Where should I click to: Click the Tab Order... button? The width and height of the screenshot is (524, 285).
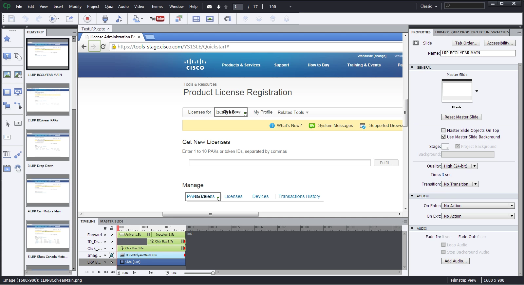tap(466, 43)
